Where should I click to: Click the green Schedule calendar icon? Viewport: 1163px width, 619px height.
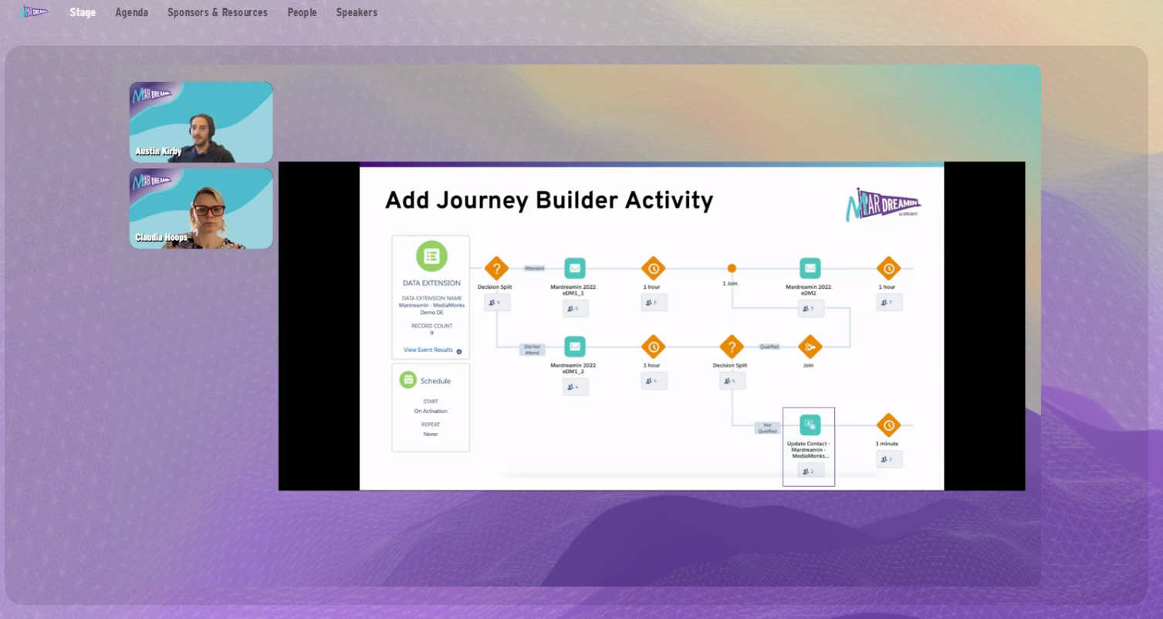tap(408, 380)
